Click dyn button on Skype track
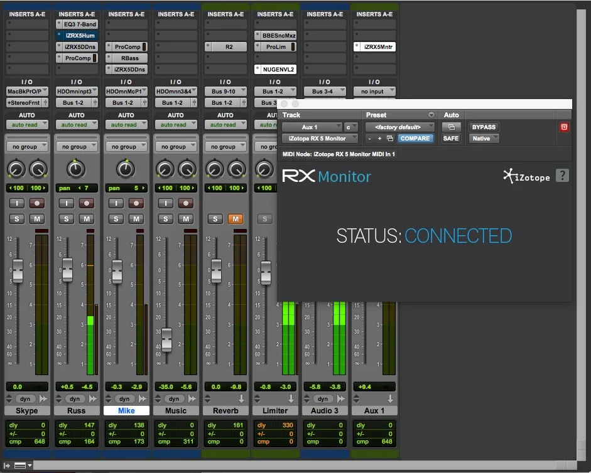Screen dimensions: 591x473 coord(25,398)
